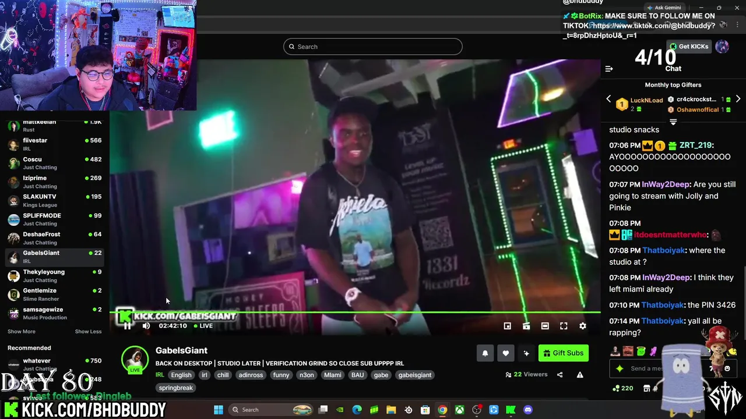
Task: Open the Windows Start menu
Action: (219, 410)
